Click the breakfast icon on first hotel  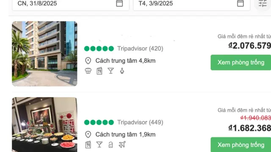point(88,71)
